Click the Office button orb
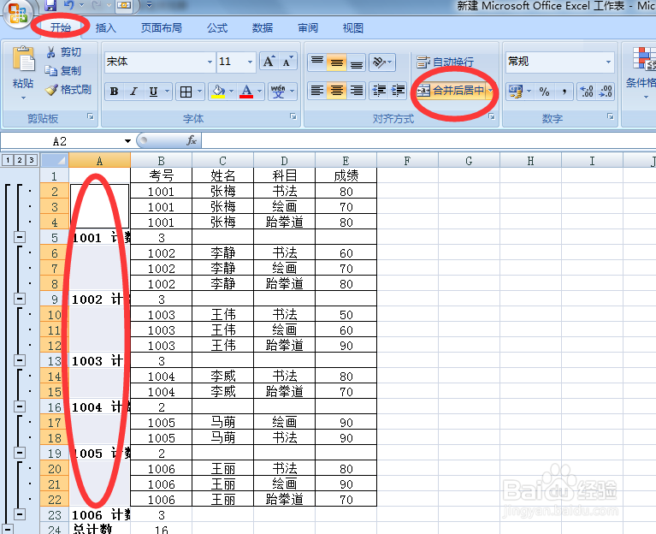Image resolution: width=656 pixels, height=534 pixels. [18, 13]
